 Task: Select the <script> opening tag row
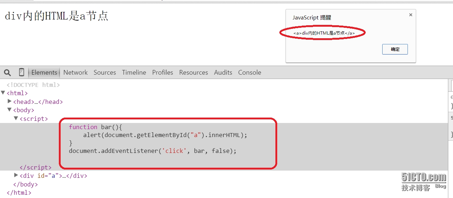tap(34, 119)
